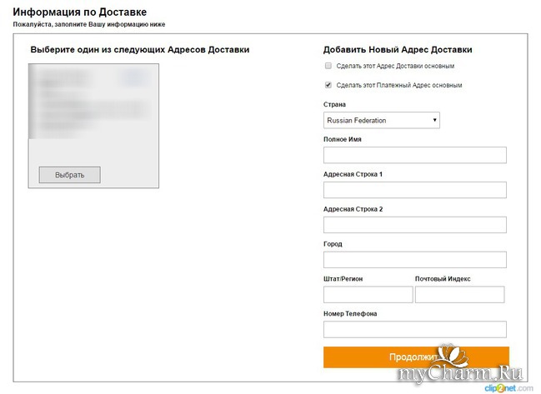Click the 'Информация по Доставке' page title
Screen dimensions: 541x394
[x=80, y=12]
